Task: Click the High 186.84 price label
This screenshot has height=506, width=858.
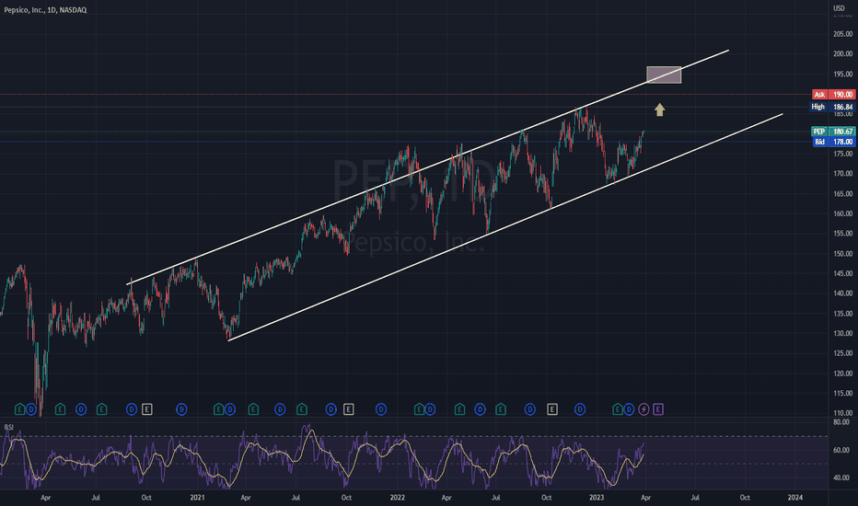Action: click(832, 108)
